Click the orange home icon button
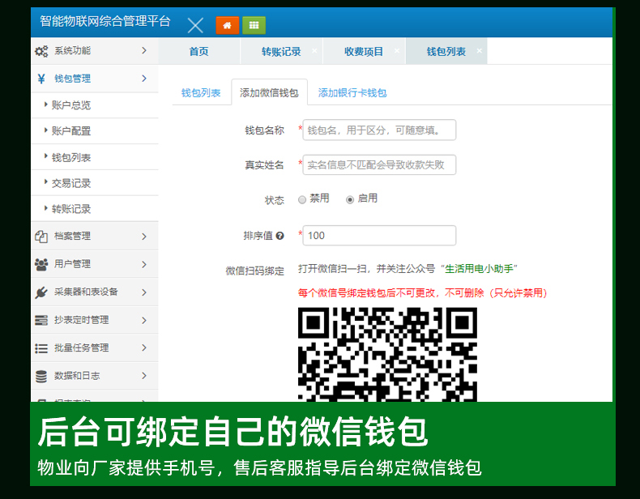The height and width of the screenshot is (499, 640). pyautogui.click(x=228, y=25)
